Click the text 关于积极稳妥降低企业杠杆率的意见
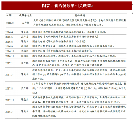This screenshot has width=133, height=119. 69,51
